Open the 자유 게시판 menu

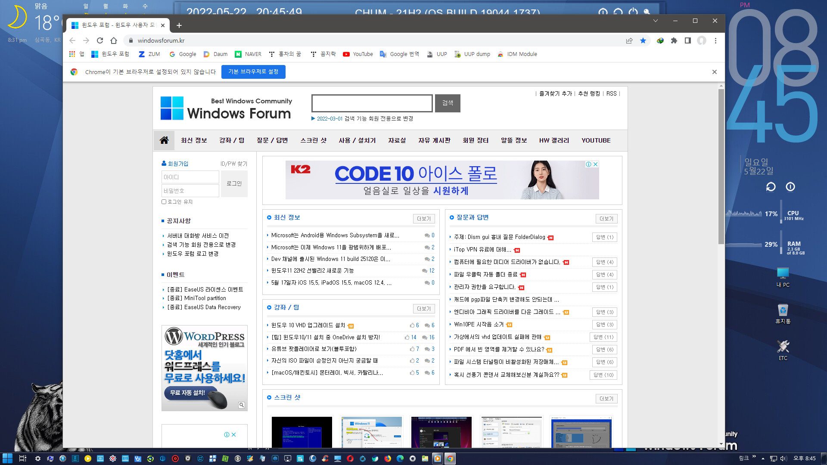[434, 140]
